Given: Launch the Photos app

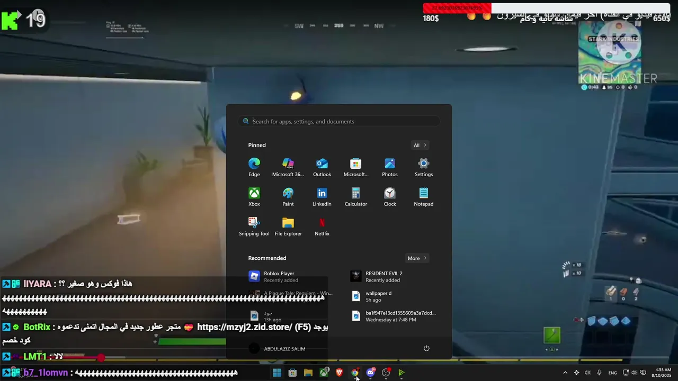Looking at the screenshot, I should (390, 167).
